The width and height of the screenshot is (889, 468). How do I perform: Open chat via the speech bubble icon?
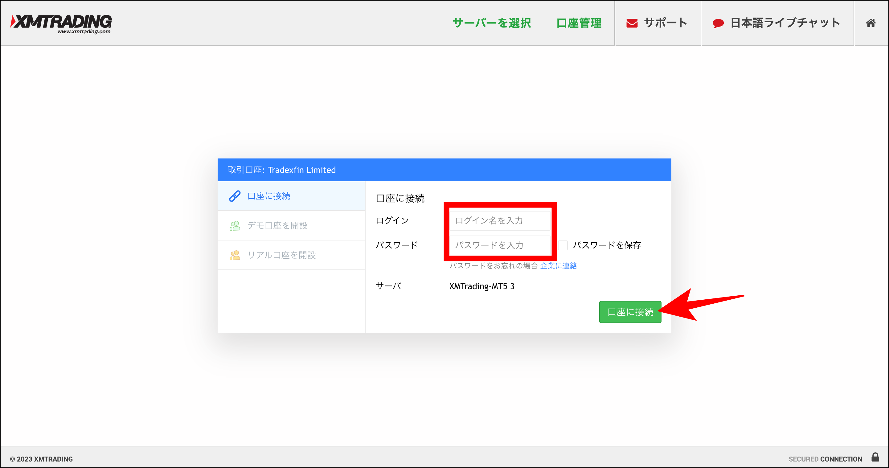click(719, 23)
